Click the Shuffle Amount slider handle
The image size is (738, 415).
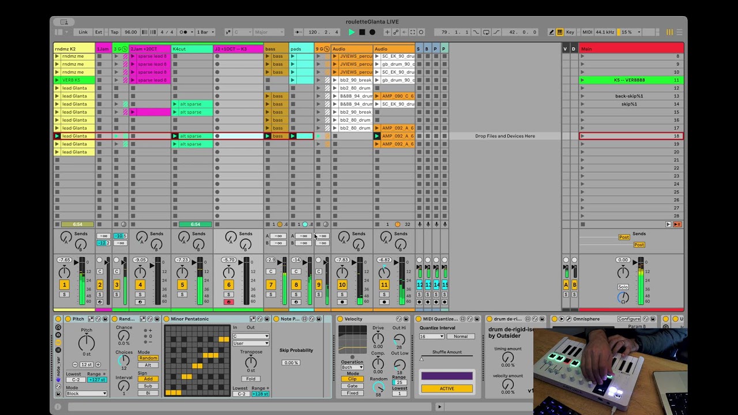(421, 359)
